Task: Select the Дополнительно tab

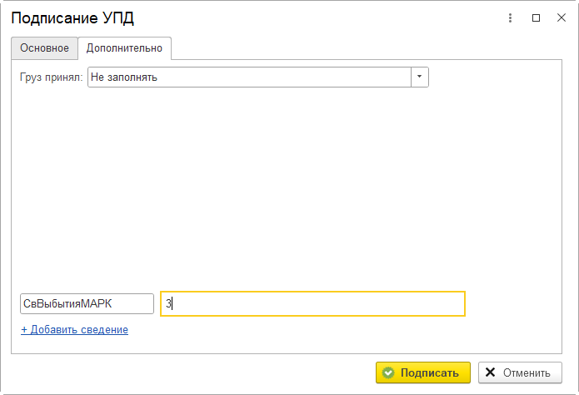Action: (x=124, y=48)
